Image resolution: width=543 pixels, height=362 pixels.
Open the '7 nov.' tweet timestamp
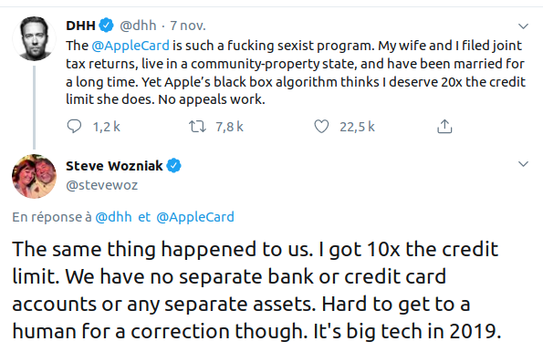[x=188, y=26]
